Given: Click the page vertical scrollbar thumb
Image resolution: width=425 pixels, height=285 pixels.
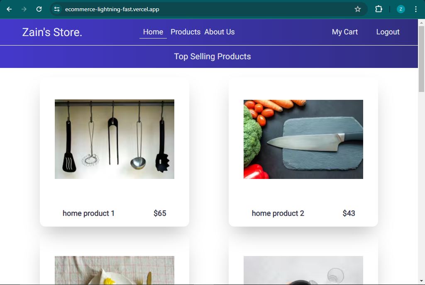Looking at the screenshot, I should [421, 58].
